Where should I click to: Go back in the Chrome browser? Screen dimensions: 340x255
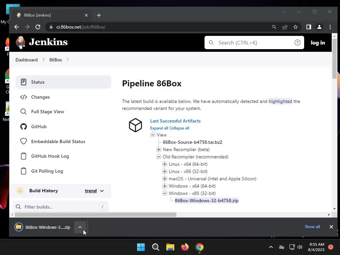point(17,27)
